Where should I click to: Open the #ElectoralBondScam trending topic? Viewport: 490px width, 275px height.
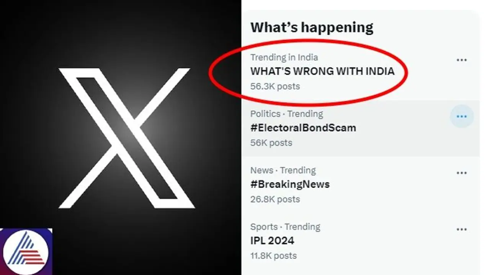click(303, 128)
